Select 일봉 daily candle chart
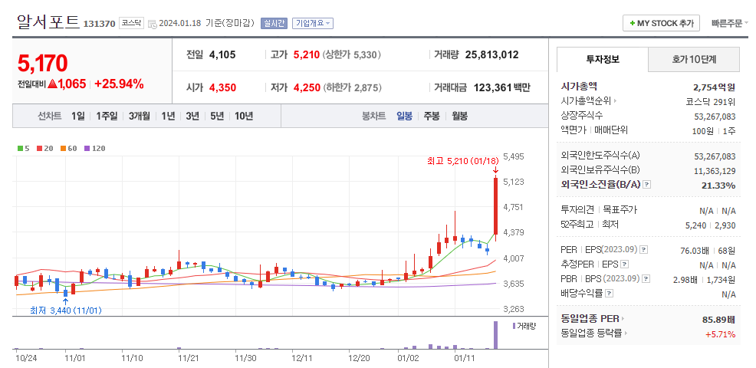This screenshot has width=756, height=368. 405,117
